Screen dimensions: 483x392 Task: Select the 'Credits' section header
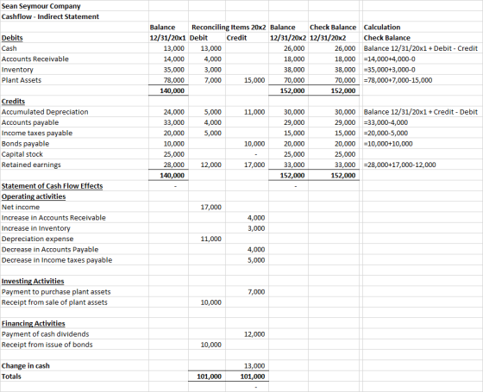(x=13, y=102)
